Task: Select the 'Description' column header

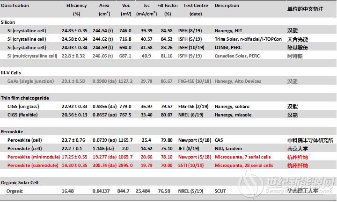Action: 227,6
